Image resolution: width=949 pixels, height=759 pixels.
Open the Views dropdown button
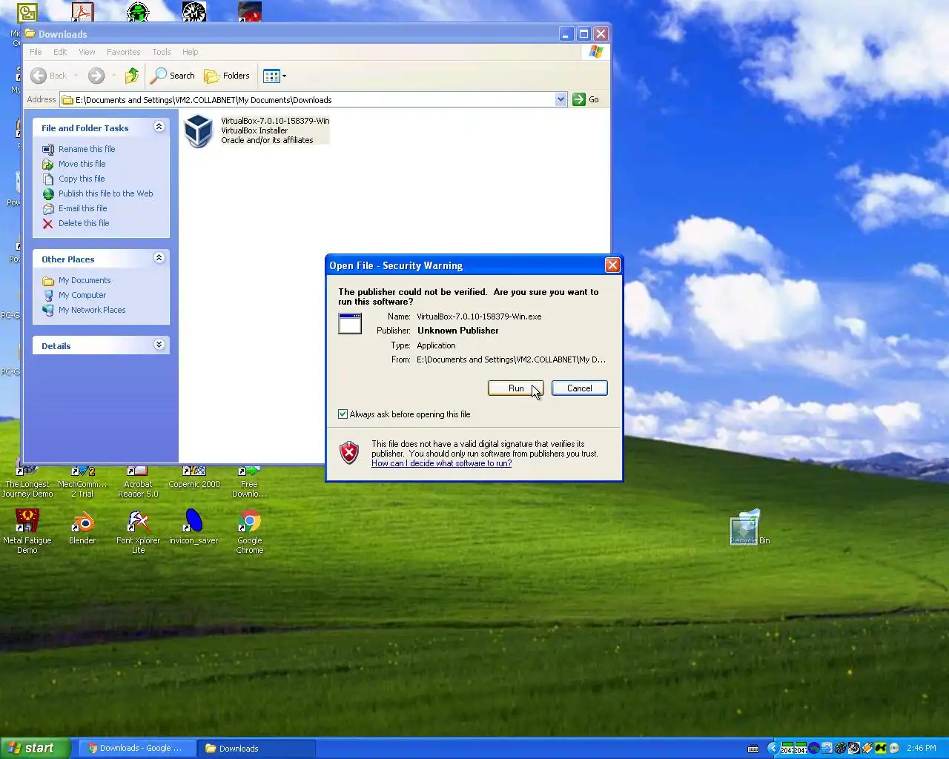pos(274,76)
